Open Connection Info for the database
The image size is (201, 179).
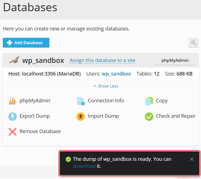pos(81,101)
